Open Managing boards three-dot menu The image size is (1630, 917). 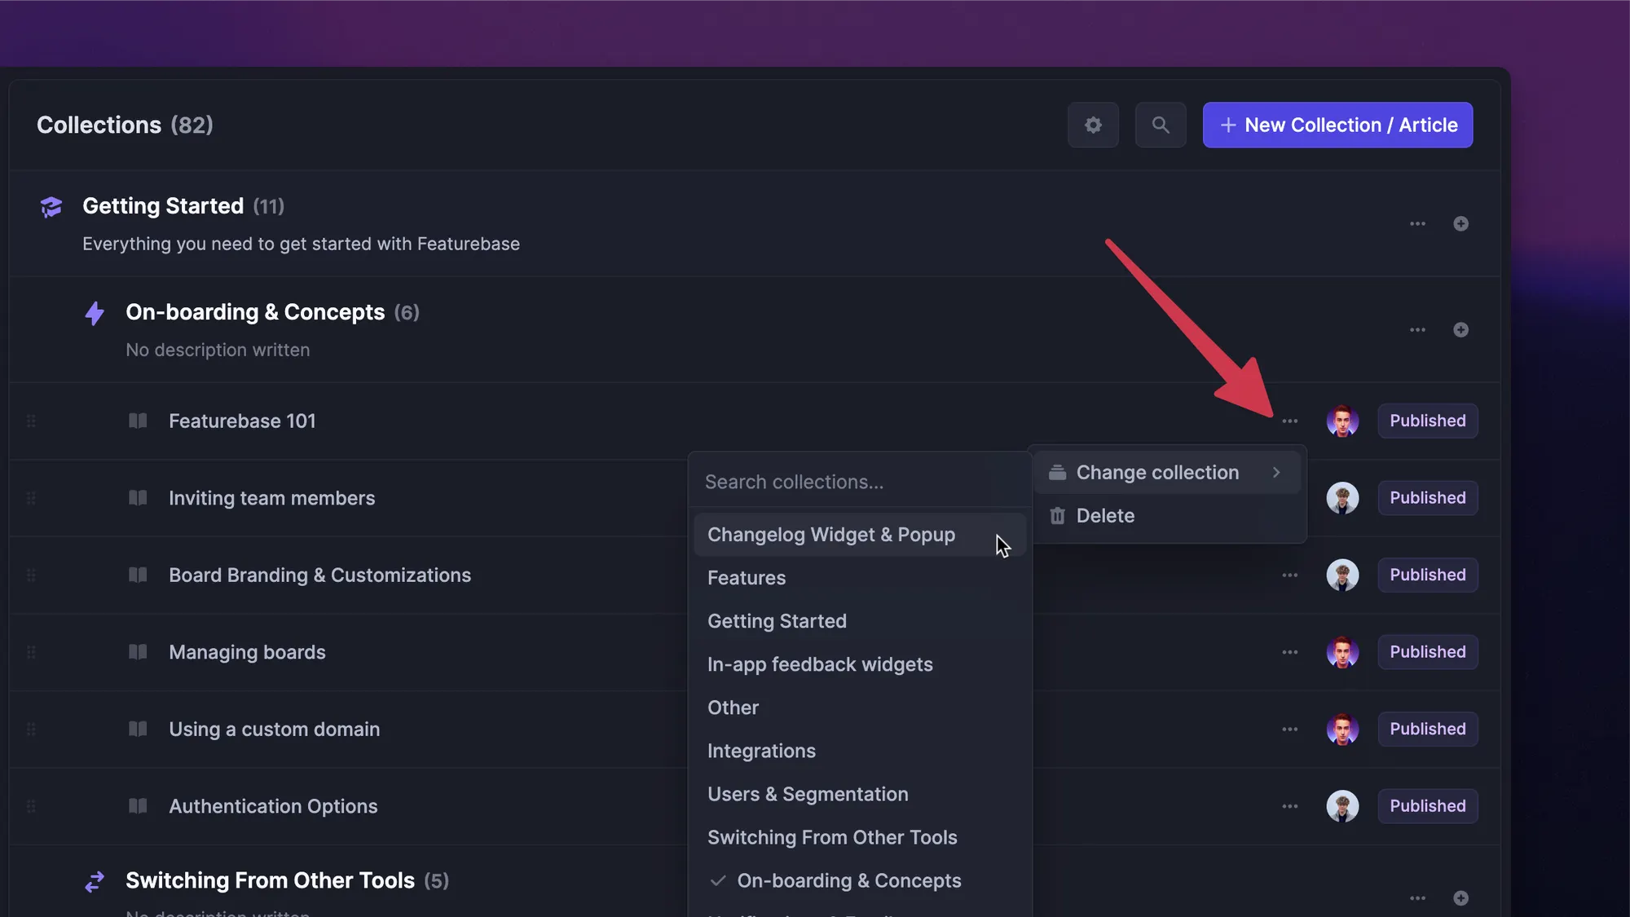click(x=1289, y=652)
